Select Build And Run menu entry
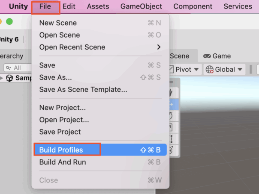 (x=63, y=162)
